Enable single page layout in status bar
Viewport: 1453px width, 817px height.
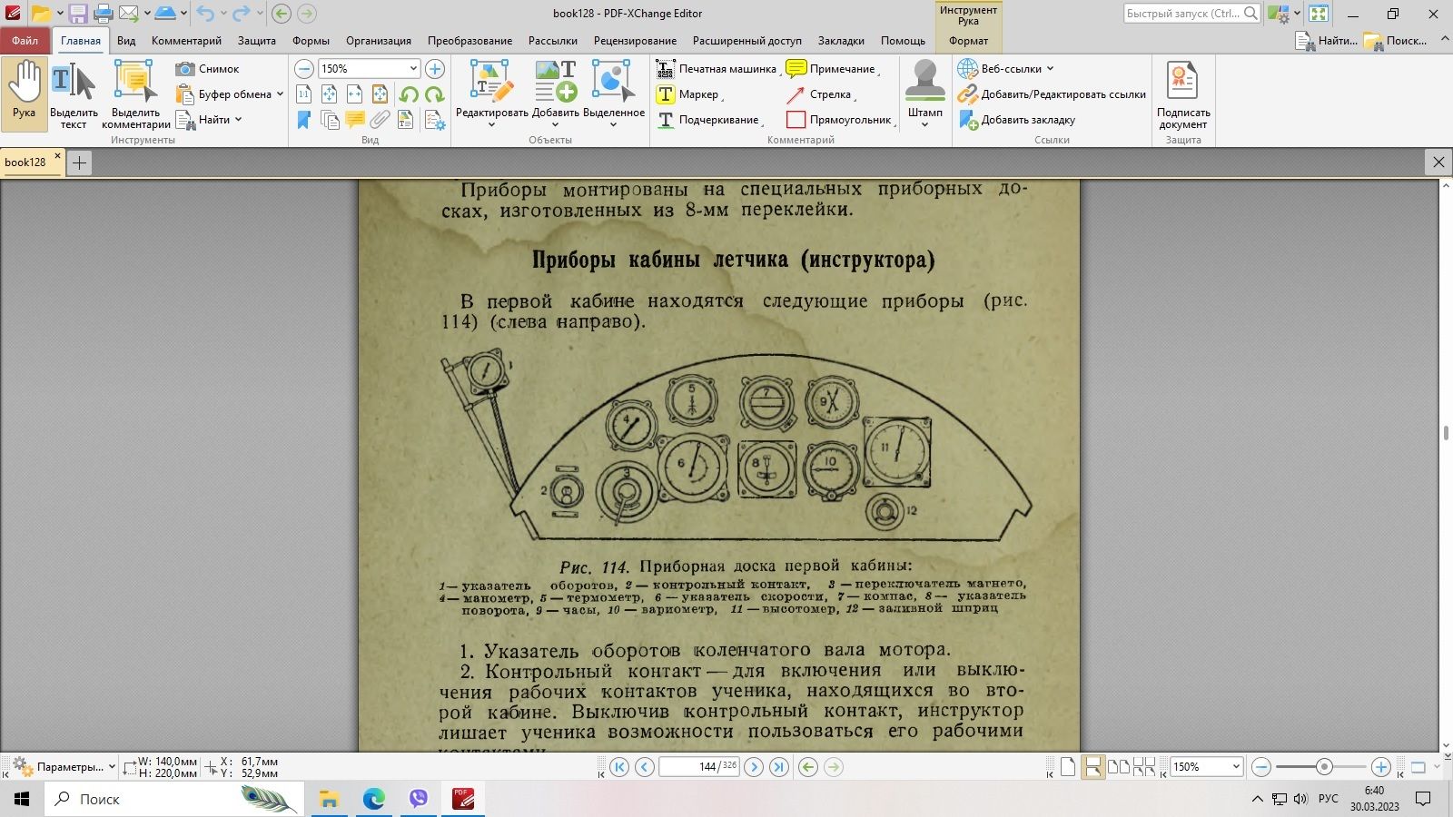click(1068, 767)
